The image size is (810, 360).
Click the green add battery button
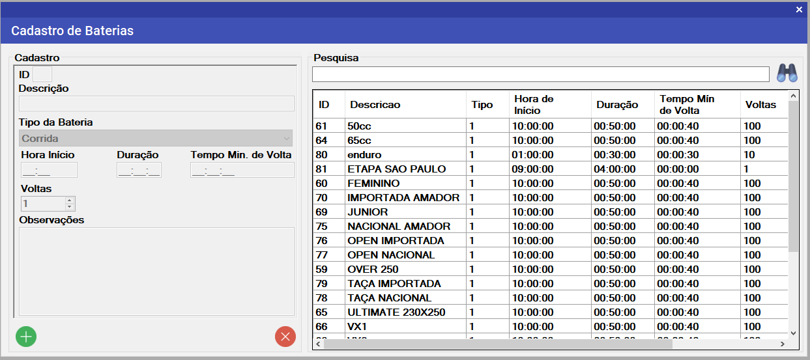26,337
